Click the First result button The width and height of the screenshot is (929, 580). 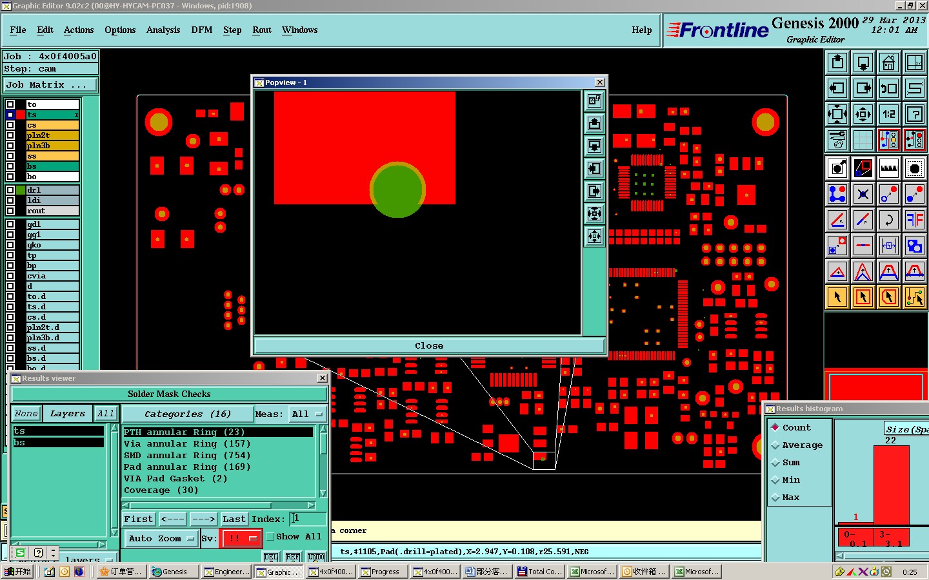click(139, 519)
